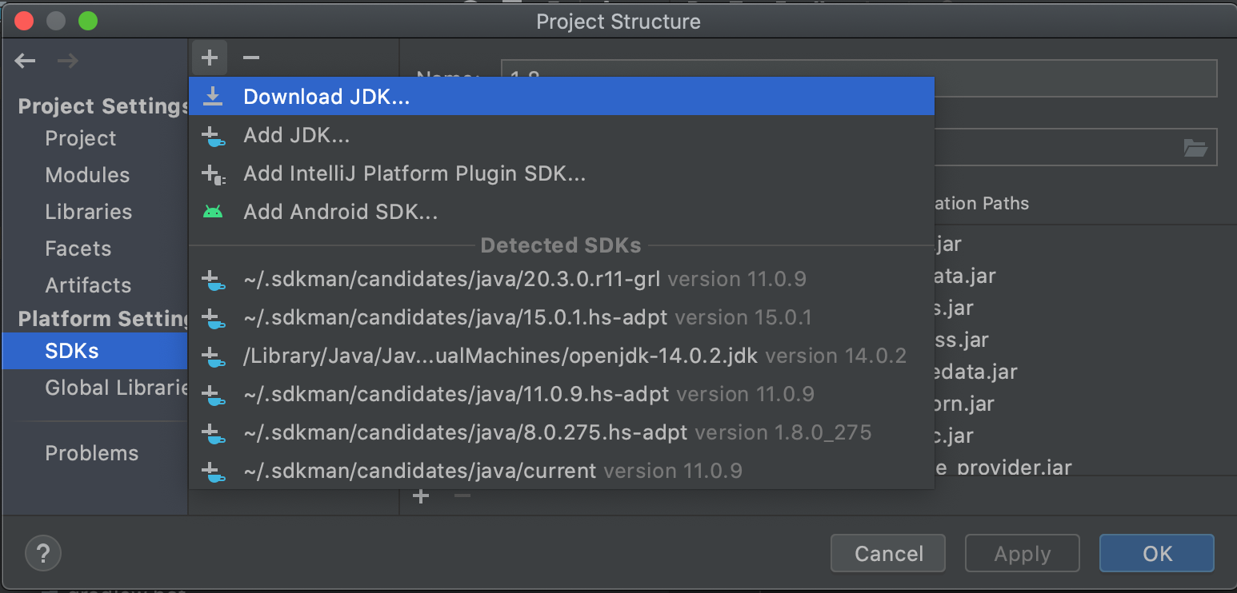Image resolution: width=1237 pixels, height=593 pixels.
Task: Choose Add IntelliJ Platform Plugin SDK...
Action: click(x=562, y=173)
